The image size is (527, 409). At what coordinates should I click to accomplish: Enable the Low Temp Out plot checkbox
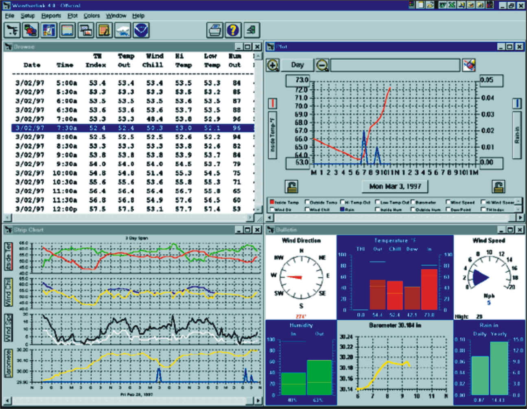[x=378, y=202]
